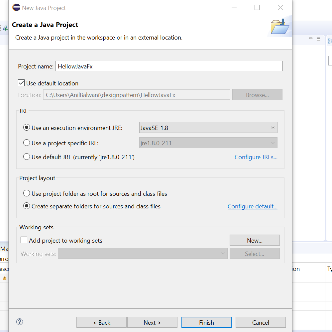Image resolution: width=332 pixels, height=332 pixels.
Task: Select Use a project specific JRE option
Action: click(x=26, y=142)
